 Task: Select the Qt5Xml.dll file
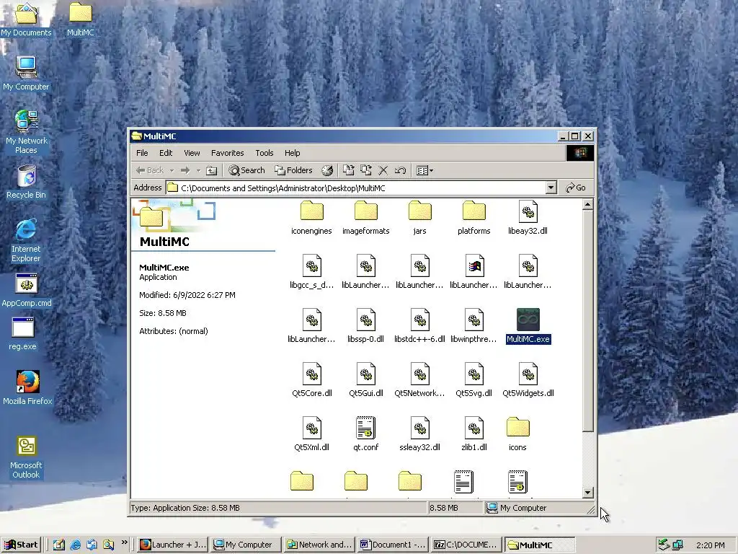point(311,435)
